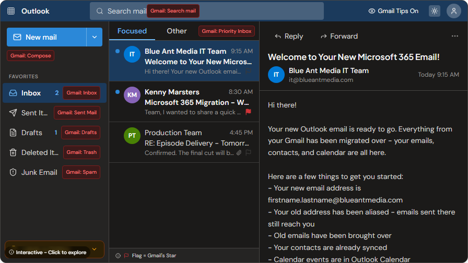468x263 pixels.
Task: Click sender avatar in reading pane
Action: tap(276, 75)
